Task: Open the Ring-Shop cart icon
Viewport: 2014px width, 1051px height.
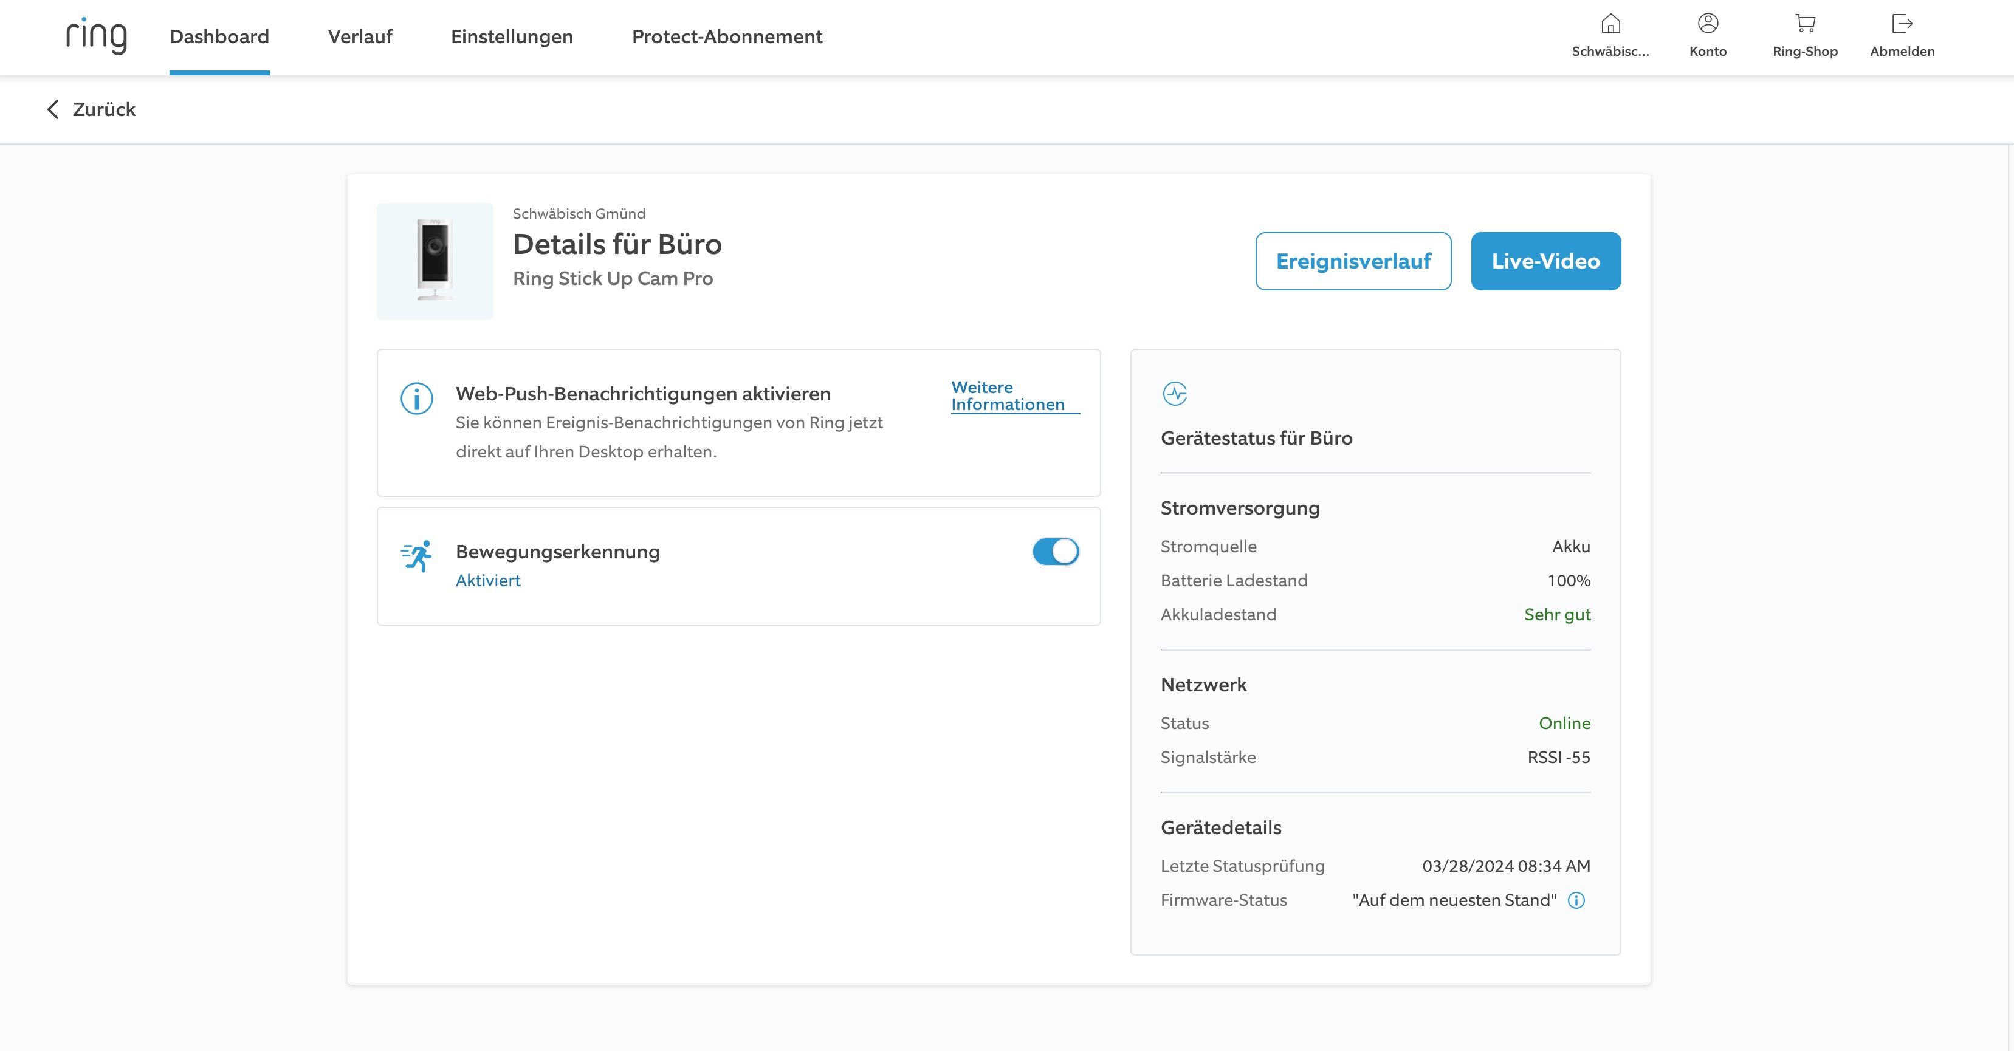Action: [x=1804, y=24]
